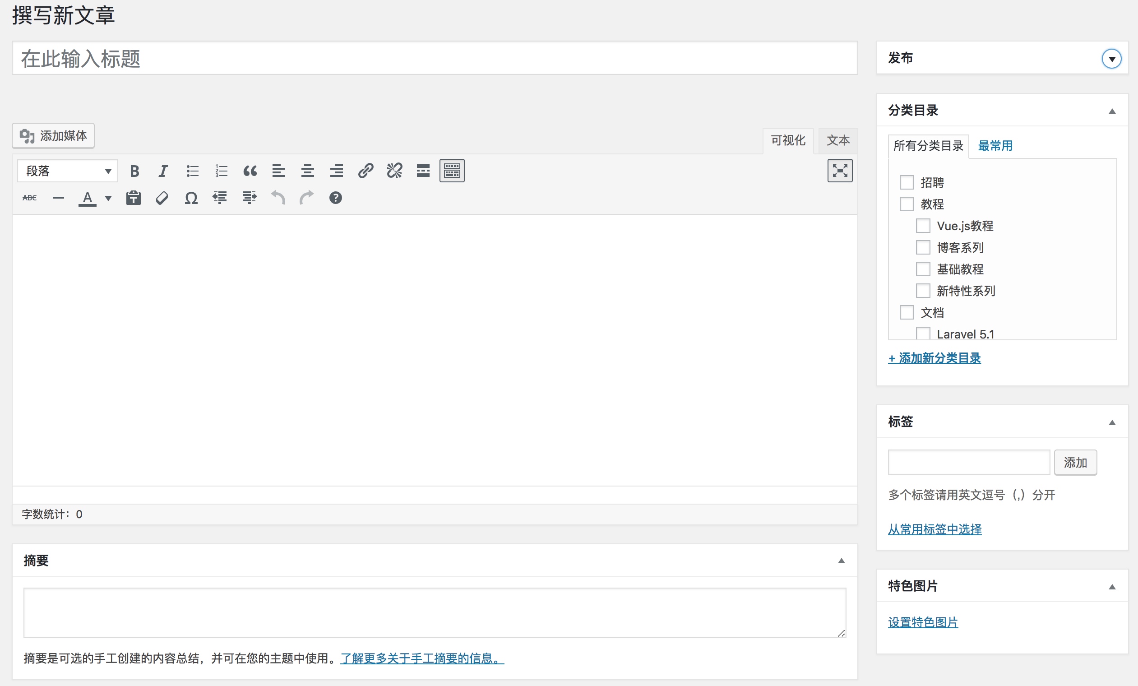Remove link with unlink icon
The width and height of the screenshot is (1138, 686).
click(x=394, y=171)
